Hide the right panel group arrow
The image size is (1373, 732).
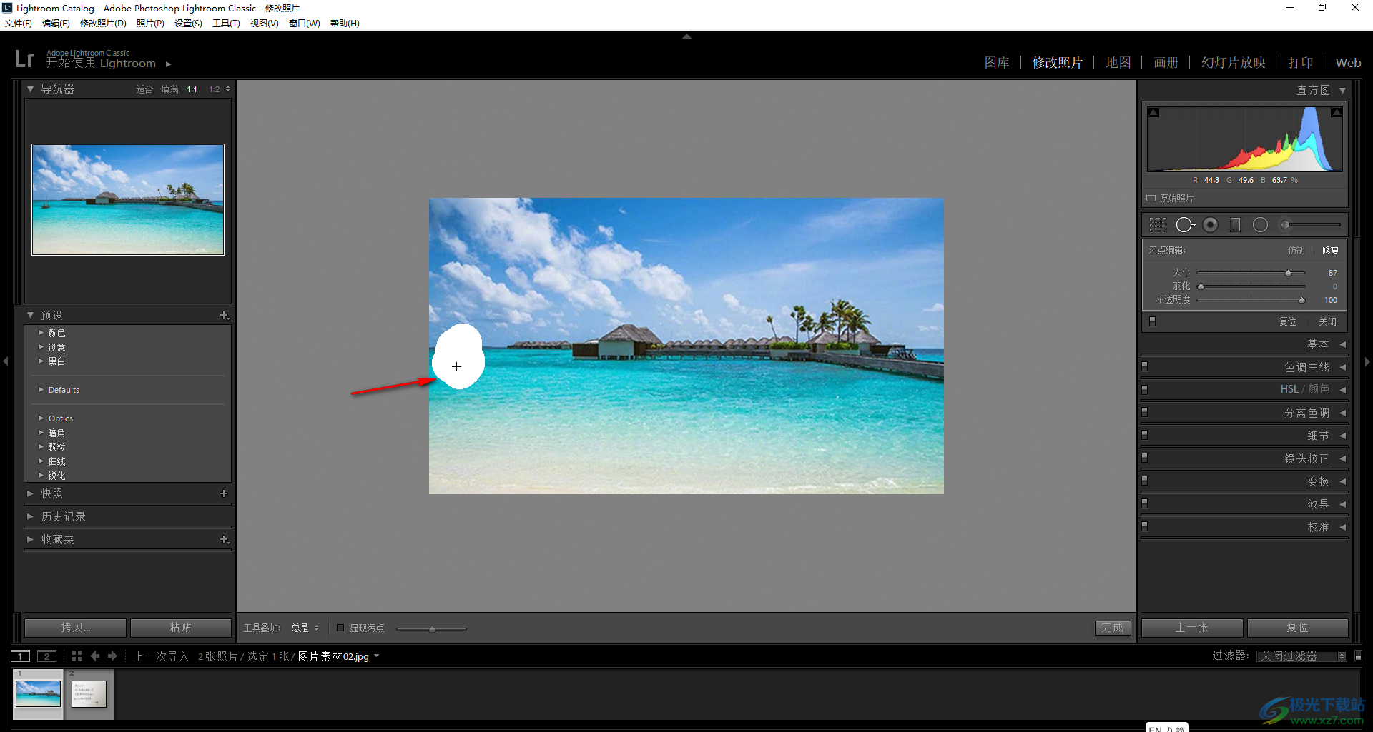[1367, 361]
